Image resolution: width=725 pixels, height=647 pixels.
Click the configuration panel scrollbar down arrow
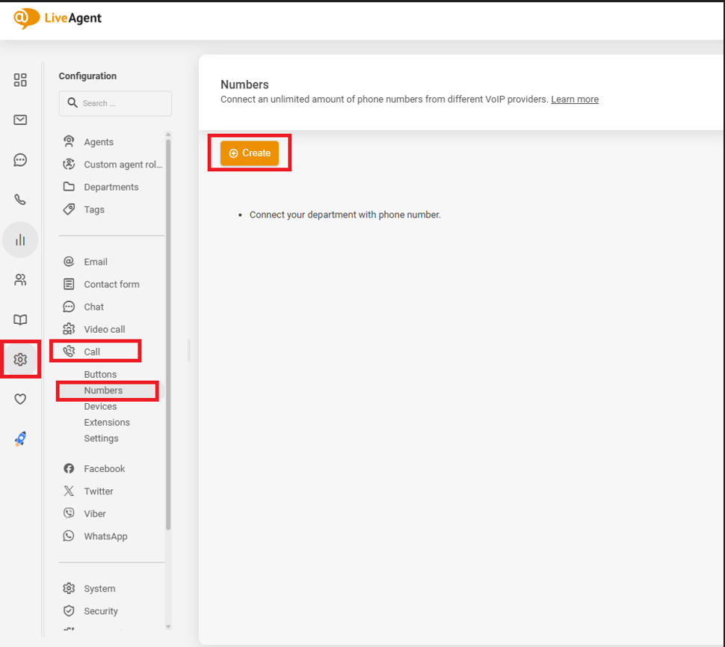click(x=168, y=626)
